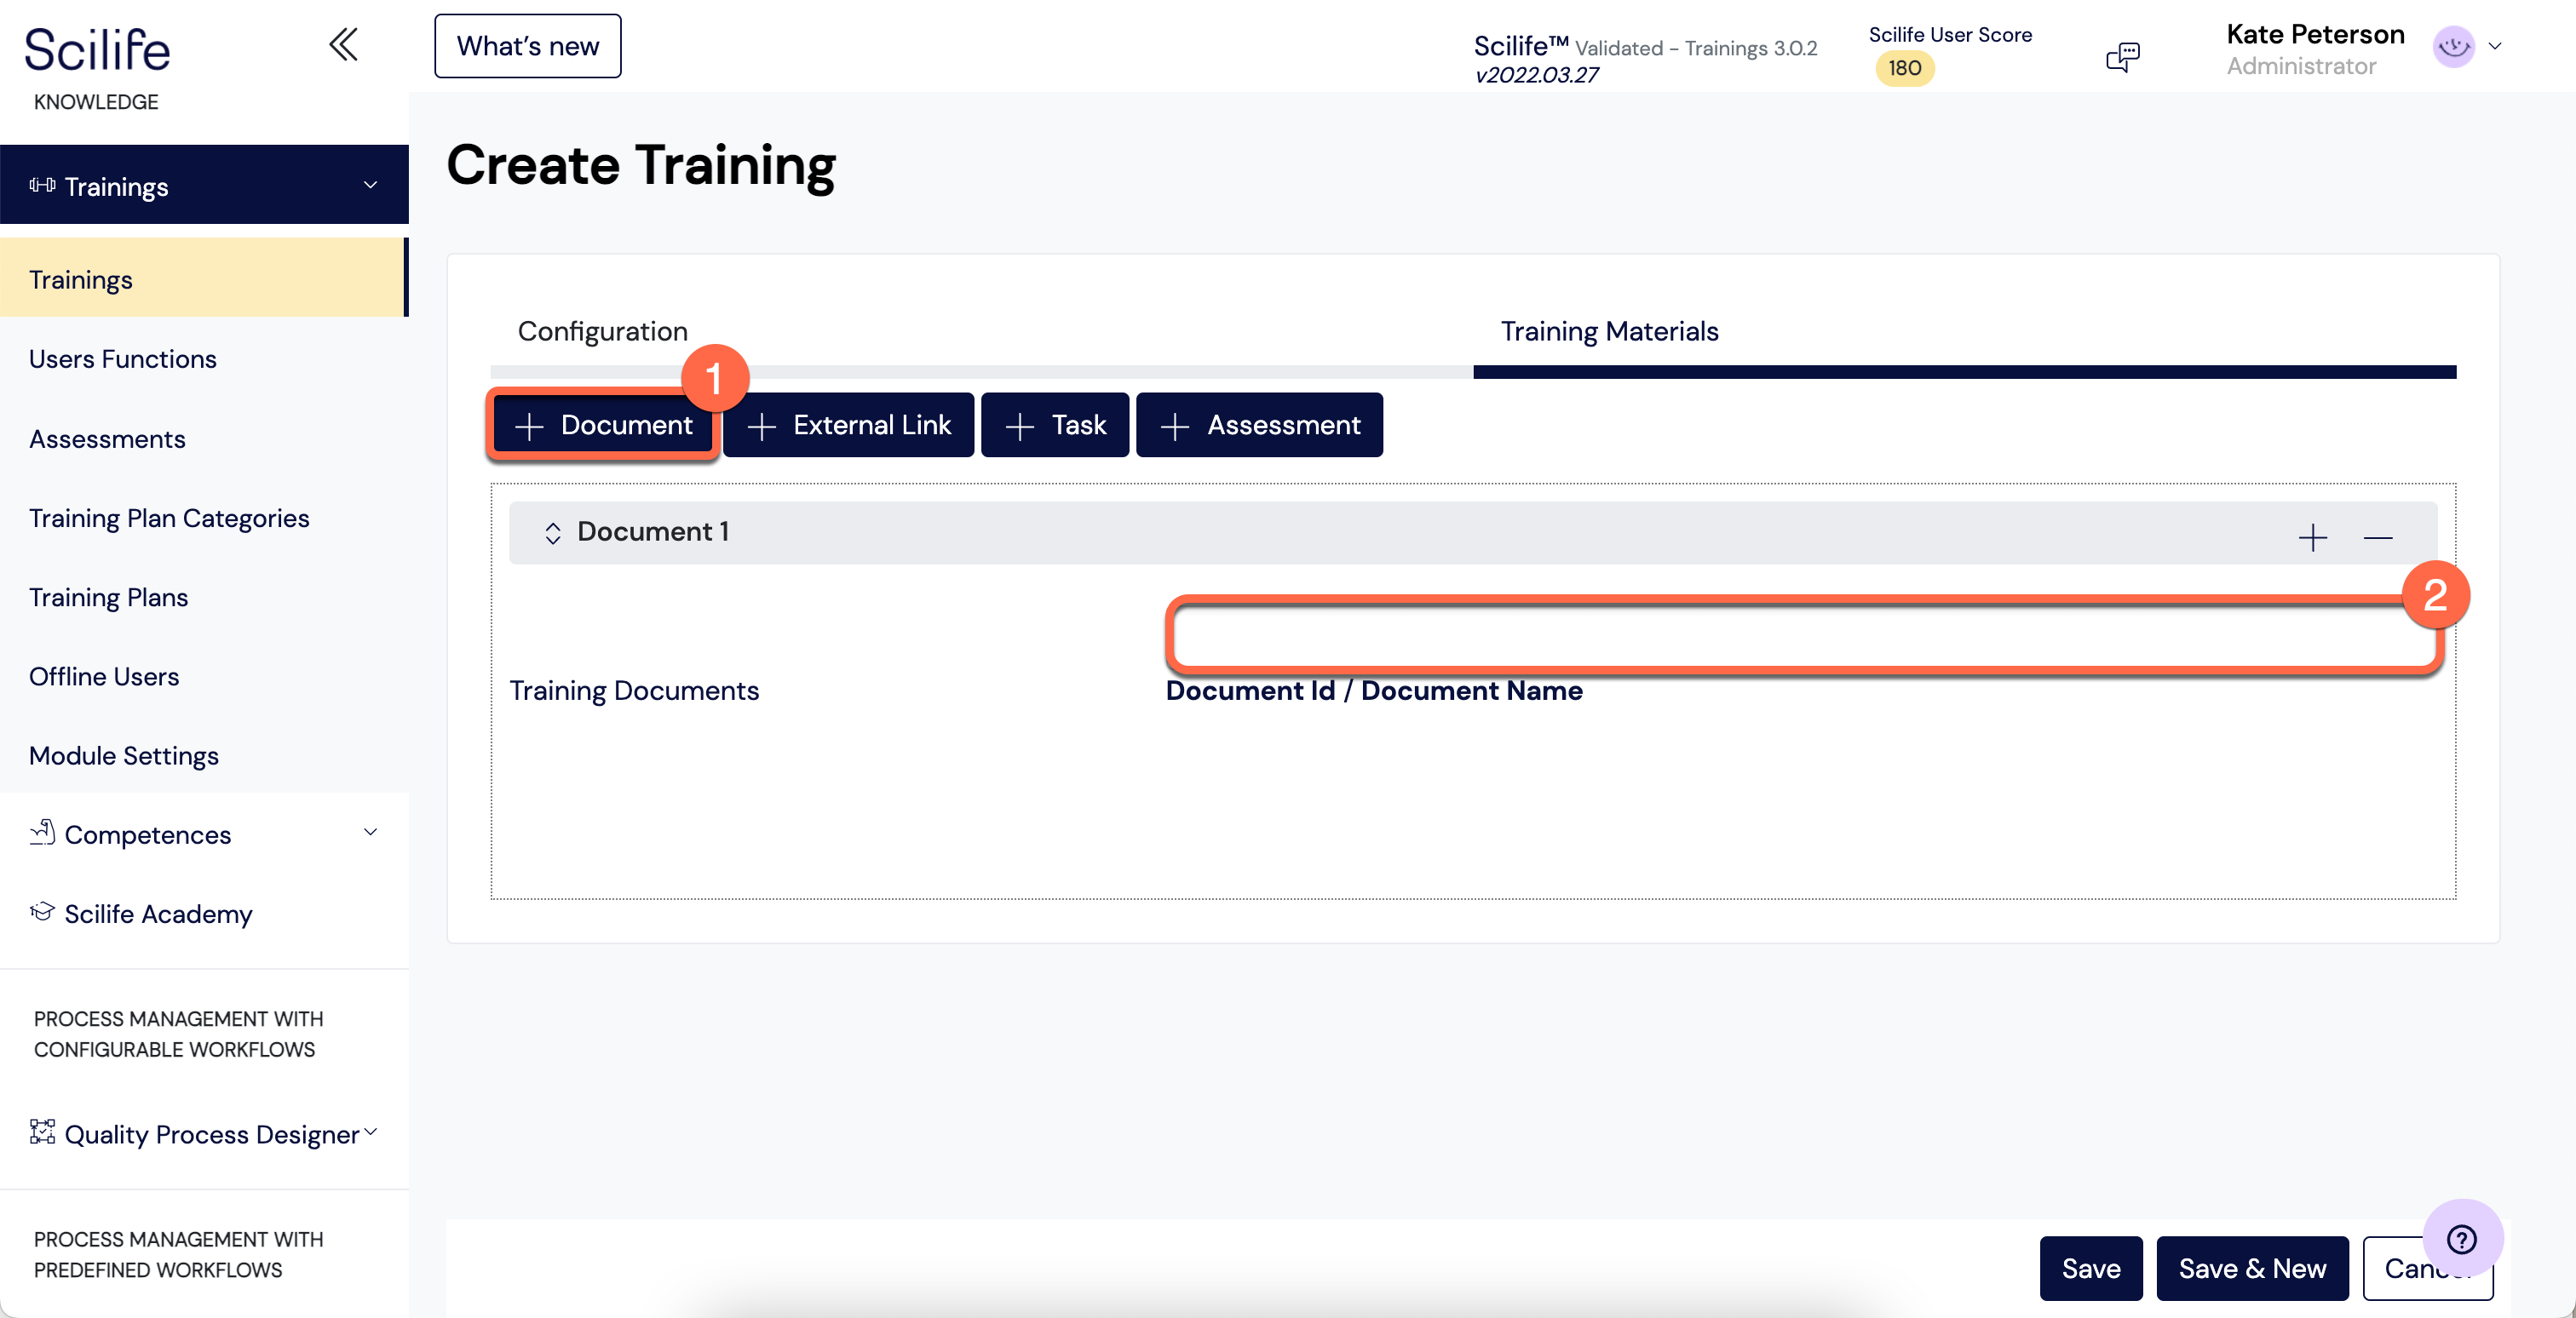Click the Scilife Academy graduation cap icon

42,911
